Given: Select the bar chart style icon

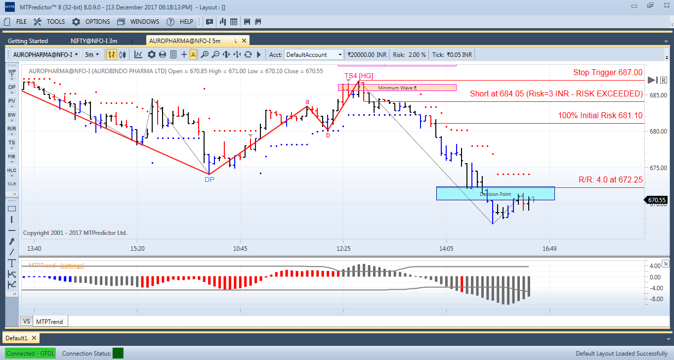Looking at the screenshot, I should (x=112, y=54).
